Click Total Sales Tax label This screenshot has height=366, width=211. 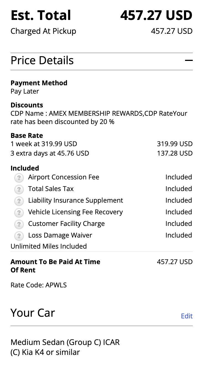point(51,189)
